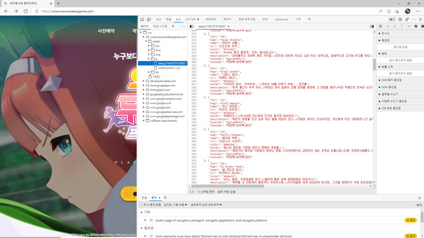Click the issues drawer vertical scrollbar
Viewport: 424px width, 238px height.
pyautogui.click(x=422, y=217)
